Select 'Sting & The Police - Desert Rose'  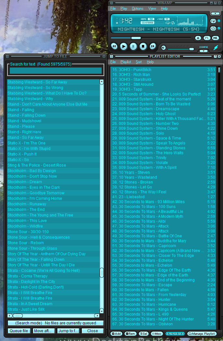point(54,165)
